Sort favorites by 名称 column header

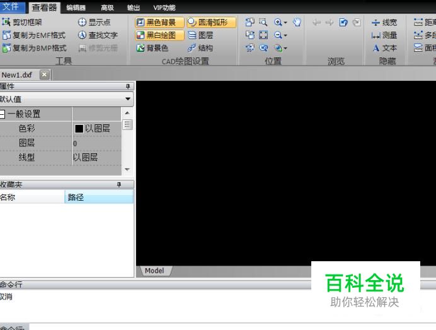(x=32, y=197)
